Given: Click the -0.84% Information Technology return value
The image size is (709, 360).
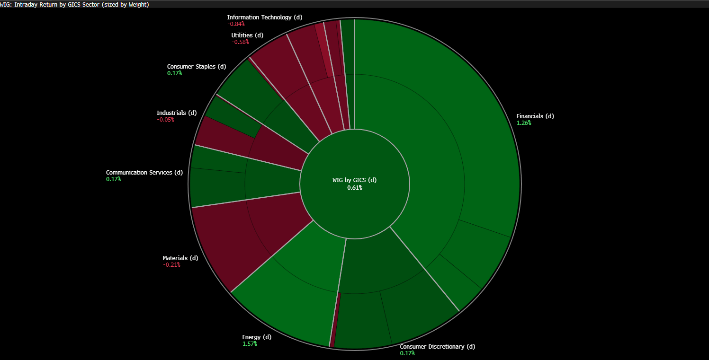Looking at the screenshot, I should [236, 24].
